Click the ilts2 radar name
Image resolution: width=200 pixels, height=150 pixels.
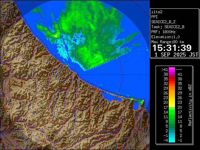pos(156,12)
